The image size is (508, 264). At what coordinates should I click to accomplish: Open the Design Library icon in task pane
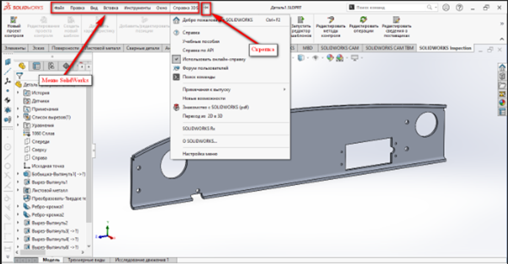(502, 76)
